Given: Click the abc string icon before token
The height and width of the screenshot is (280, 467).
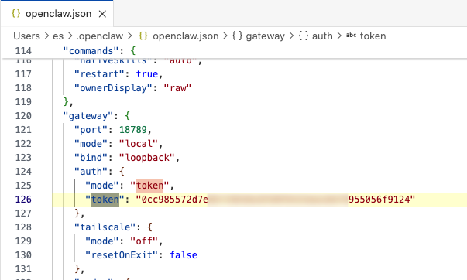Looking at the screenshot, I should coord(351,36).
